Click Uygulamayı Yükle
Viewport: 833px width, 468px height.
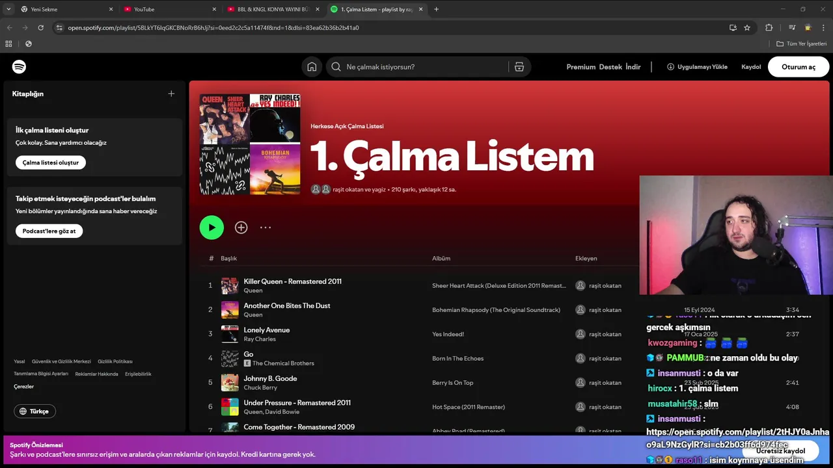pyautogui.click(x=697, y=67)
